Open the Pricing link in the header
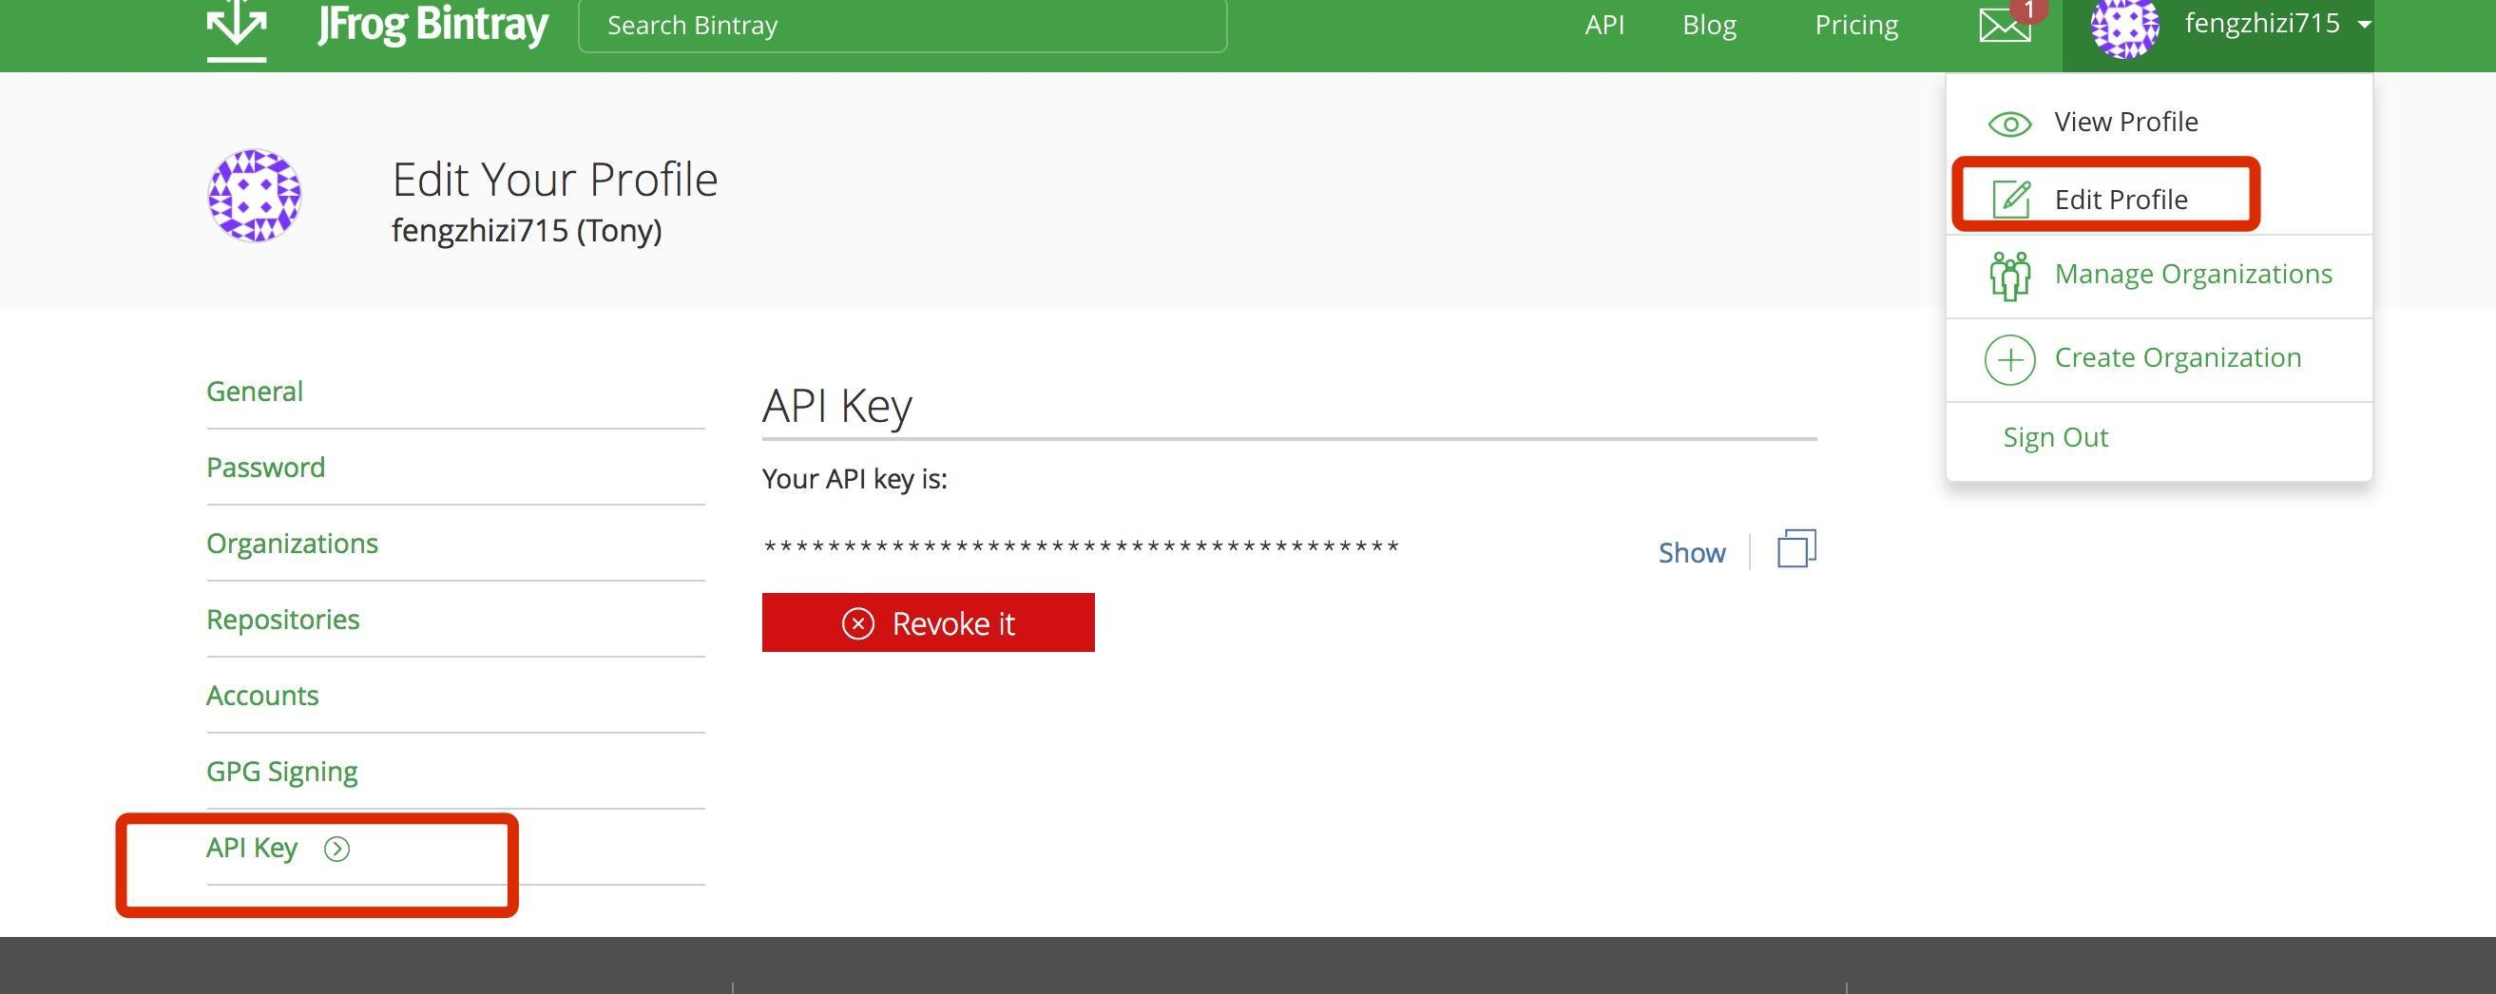 [1855, 26]
